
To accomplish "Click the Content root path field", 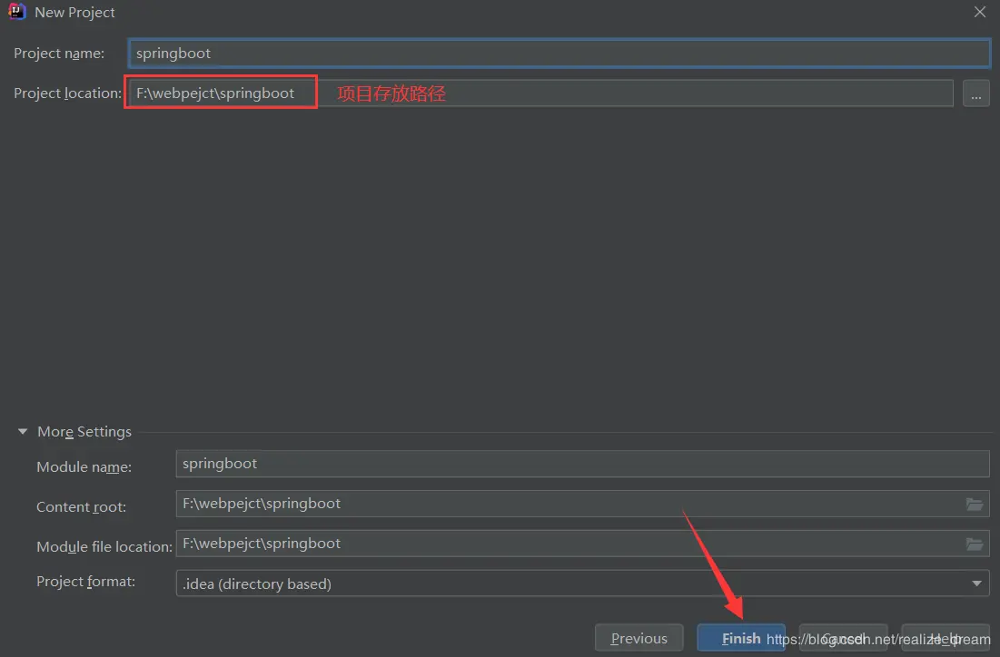I will [582, 504].
